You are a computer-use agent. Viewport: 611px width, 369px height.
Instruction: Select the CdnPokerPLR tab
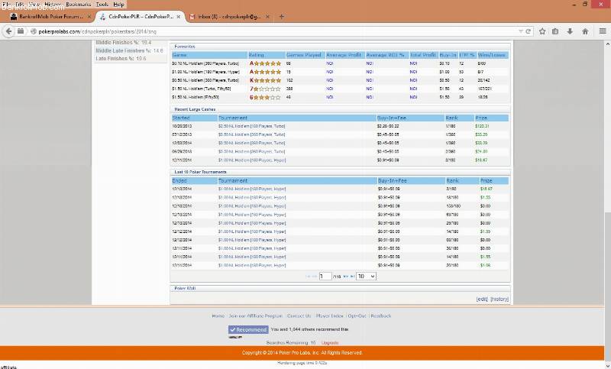coord(141,17)
